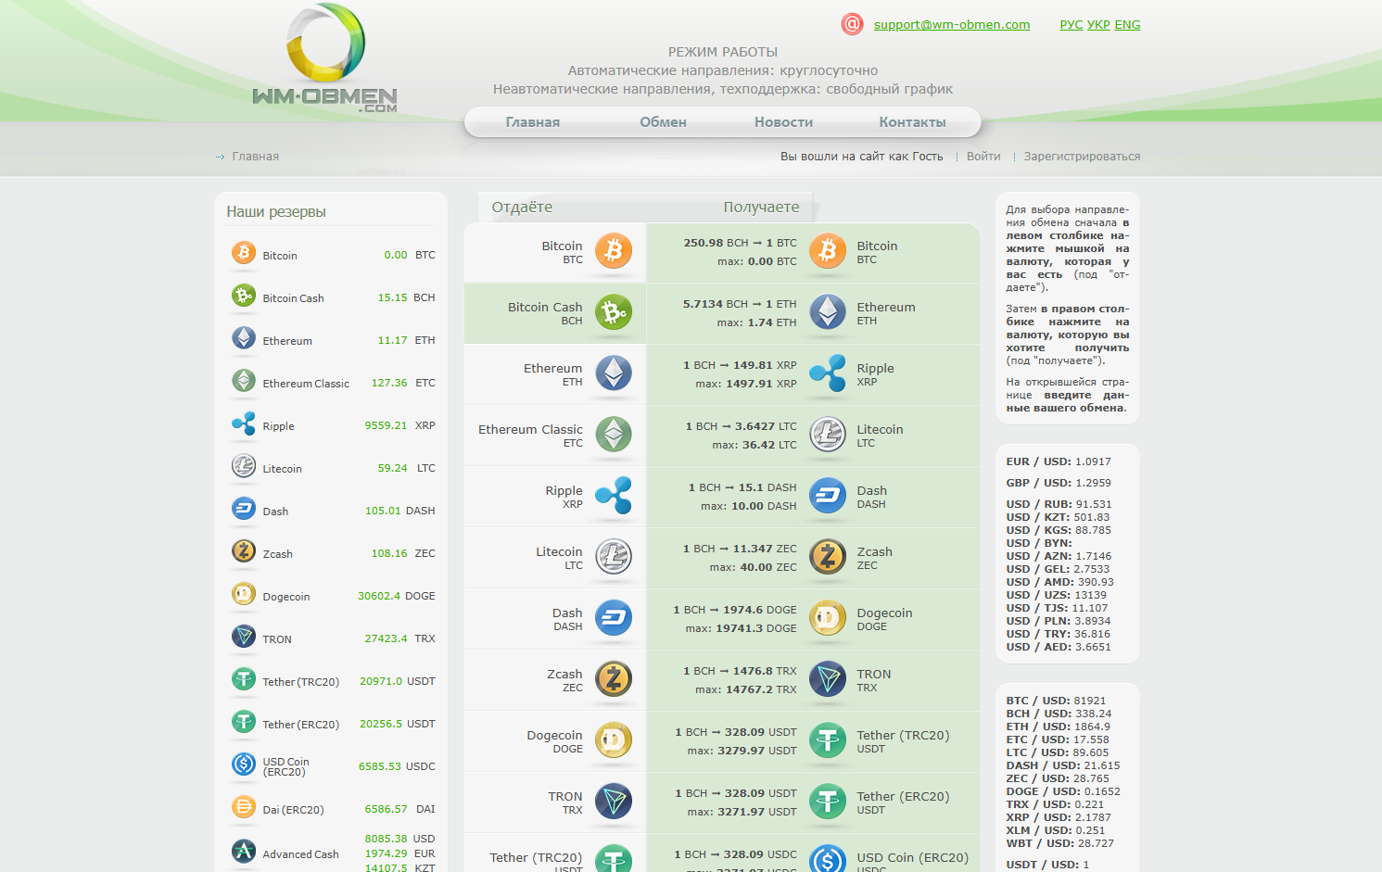Select TRON icon in Отдаёте column

[614, 802]
